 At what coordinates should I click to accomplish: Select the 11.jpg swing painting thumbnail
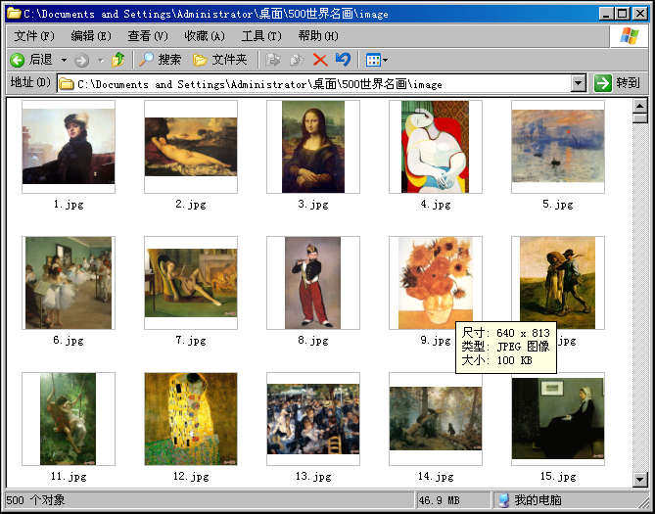69,419
